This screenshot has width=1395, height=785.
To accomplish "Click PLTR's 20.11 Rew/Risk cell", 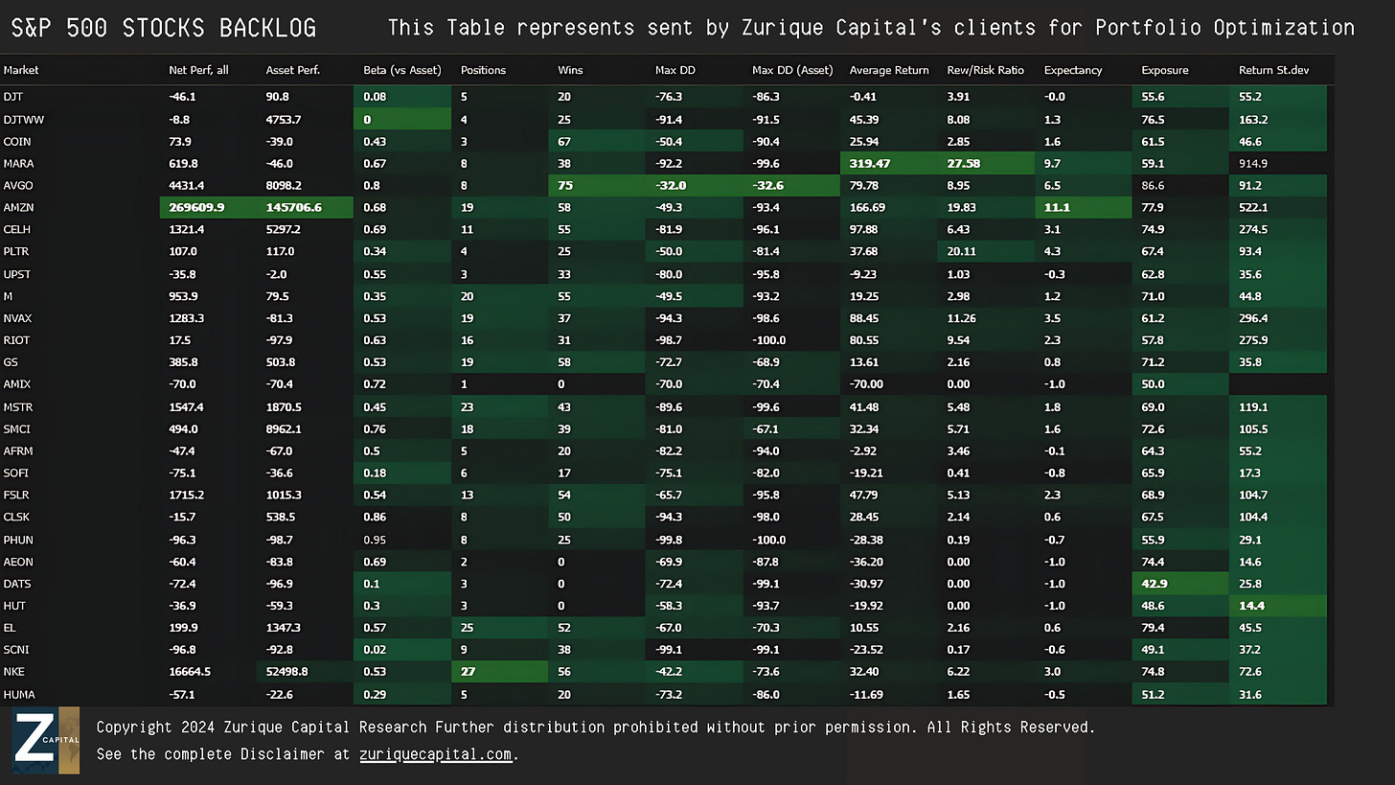I will click(986, 252).
